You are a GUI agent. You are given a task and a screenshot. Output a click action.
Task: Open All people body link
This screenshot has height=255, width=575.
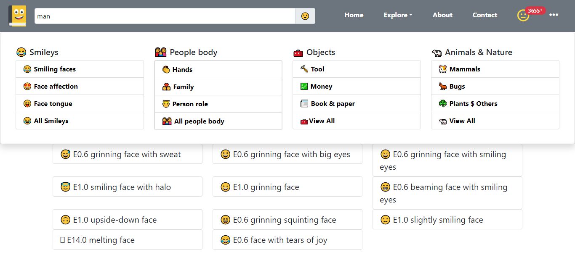pyautogui.click(x=199, y=121)
